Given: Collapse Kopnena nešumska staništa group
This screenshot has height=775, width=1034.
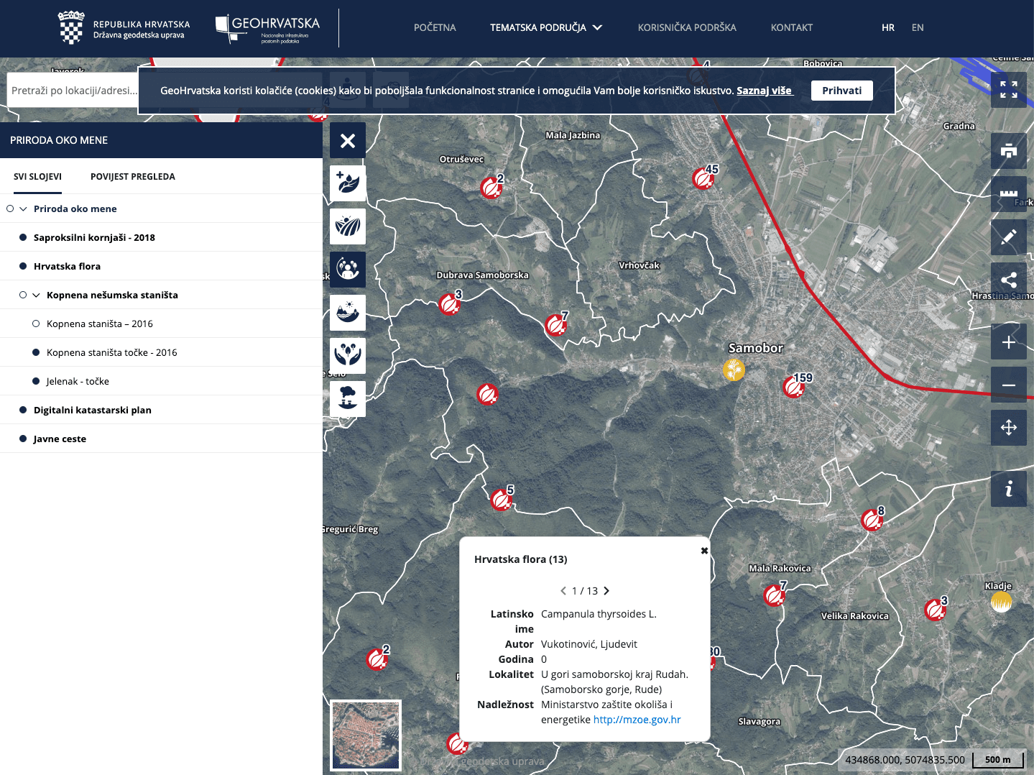Looking at the screenshot, I should [x=36, y=295].
